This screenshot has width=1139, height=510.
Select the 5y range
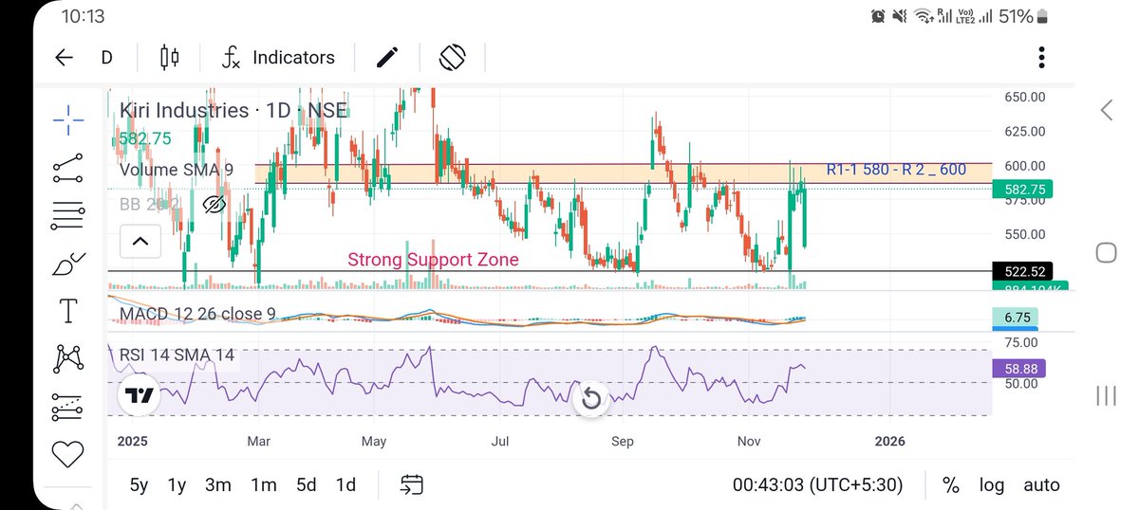coord(139,484)
